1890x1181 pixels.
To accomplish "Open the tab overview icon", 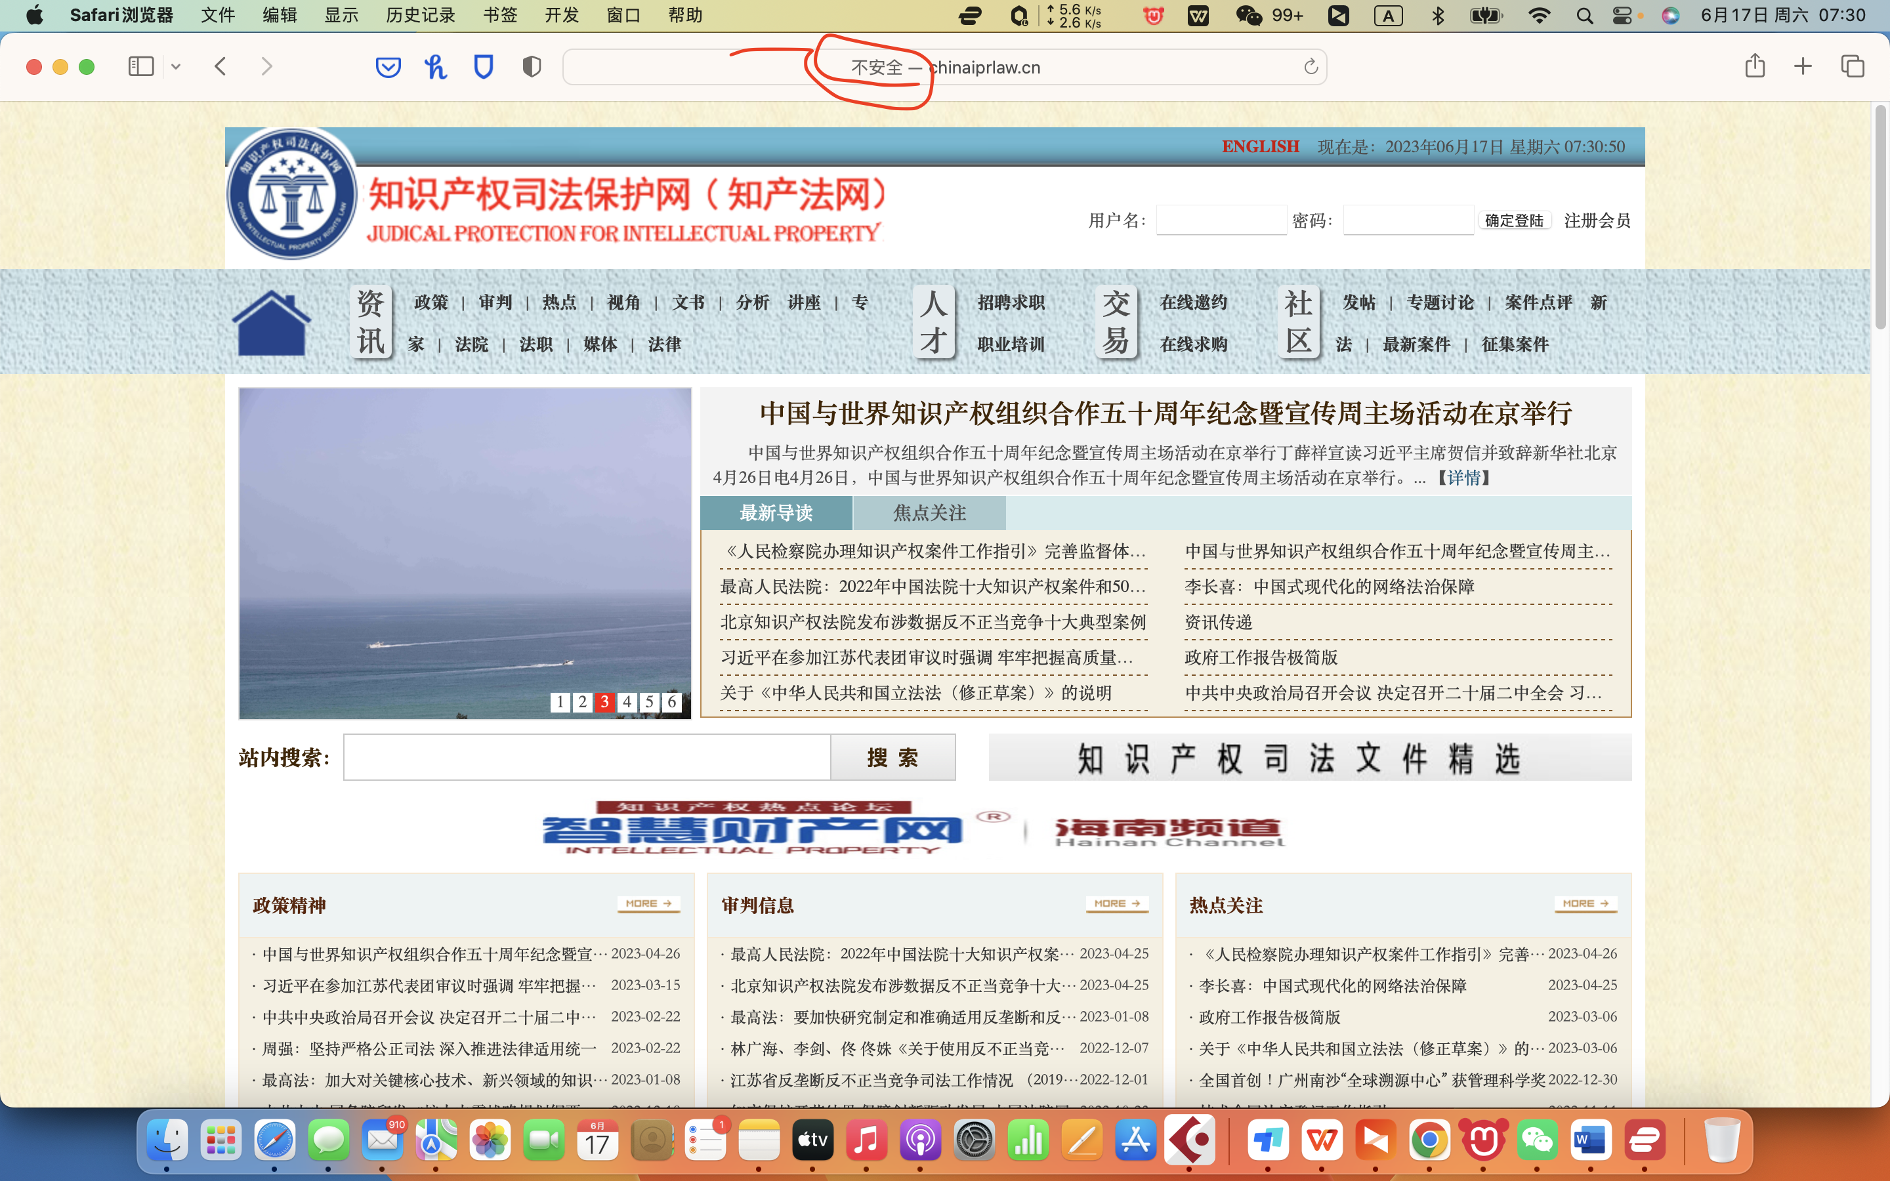I will (x=1853, y=66).
